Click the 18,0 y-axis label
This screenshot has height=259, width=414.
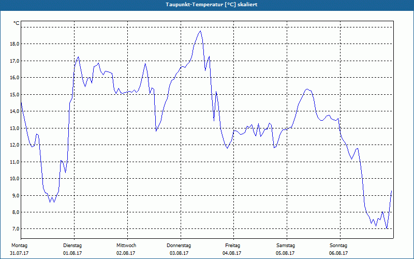click(x=14, y=44)
